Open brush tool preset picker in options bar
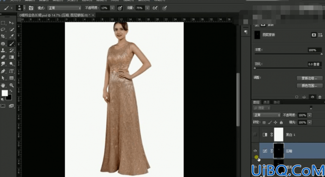Image resolution: width=325 pixels, height=177 pixels. pos(7,8)
